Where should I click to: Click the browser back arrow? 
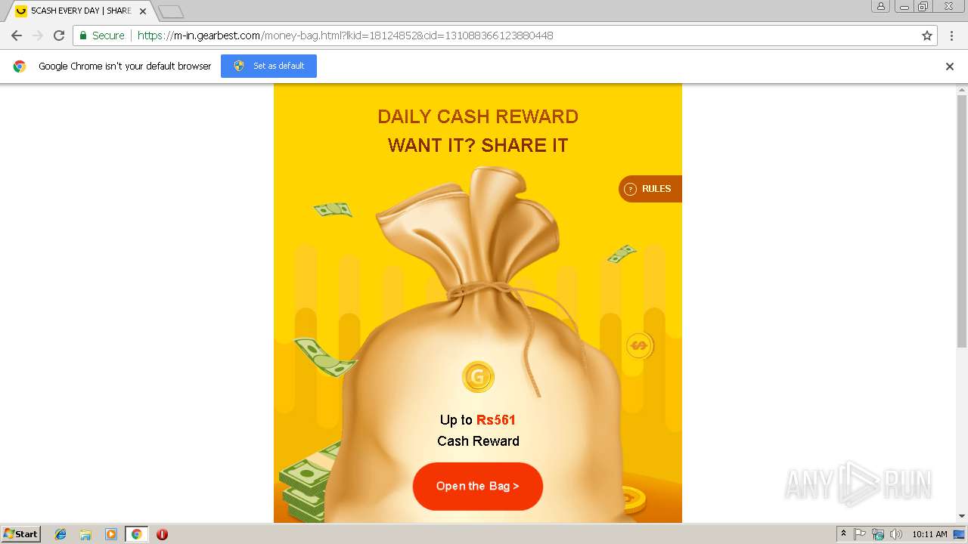(x=17, y=36)
